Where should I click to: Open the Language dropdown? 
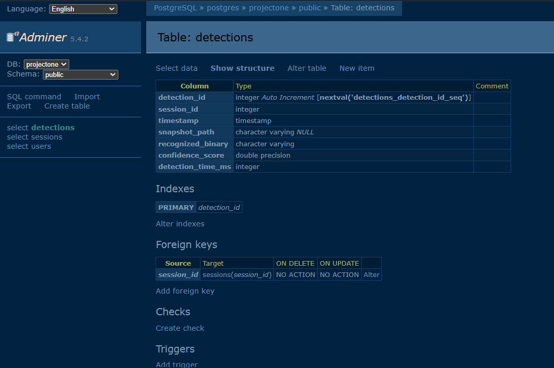point(83,9)
